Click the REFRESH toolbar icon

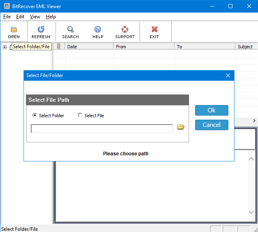coord(41,29)
